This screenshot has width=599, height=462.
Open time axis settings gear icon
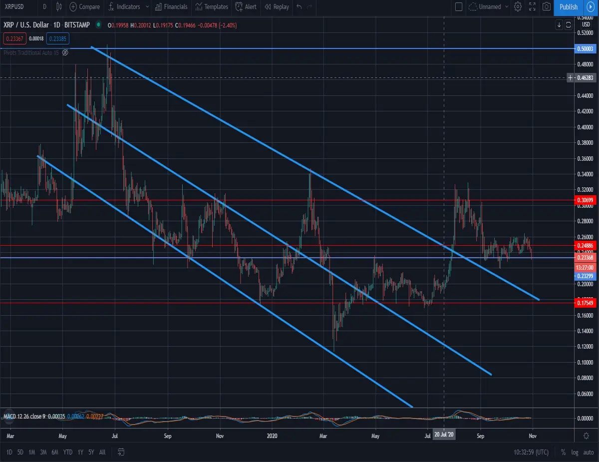pos(586,436)
